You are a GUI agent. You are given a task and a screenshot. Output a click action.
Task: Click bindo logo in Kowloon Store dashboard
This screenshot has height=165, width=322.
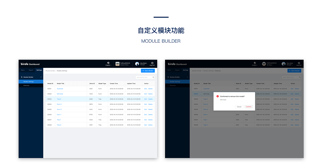(24, 64)
